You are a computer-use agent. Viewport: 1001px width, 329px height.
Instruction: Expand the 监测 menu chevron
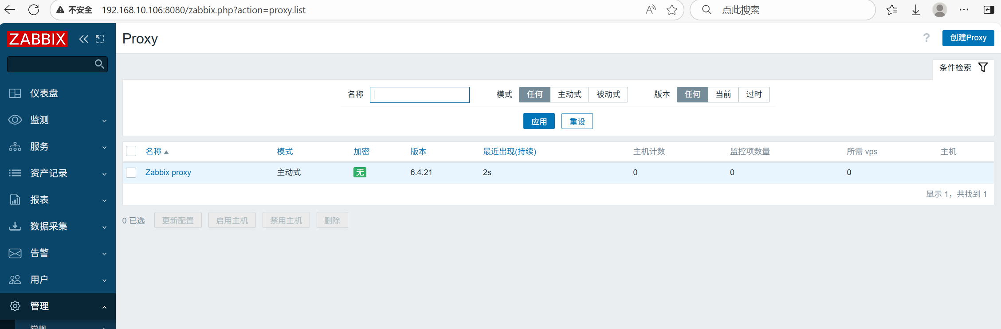(x=105, y=121)
